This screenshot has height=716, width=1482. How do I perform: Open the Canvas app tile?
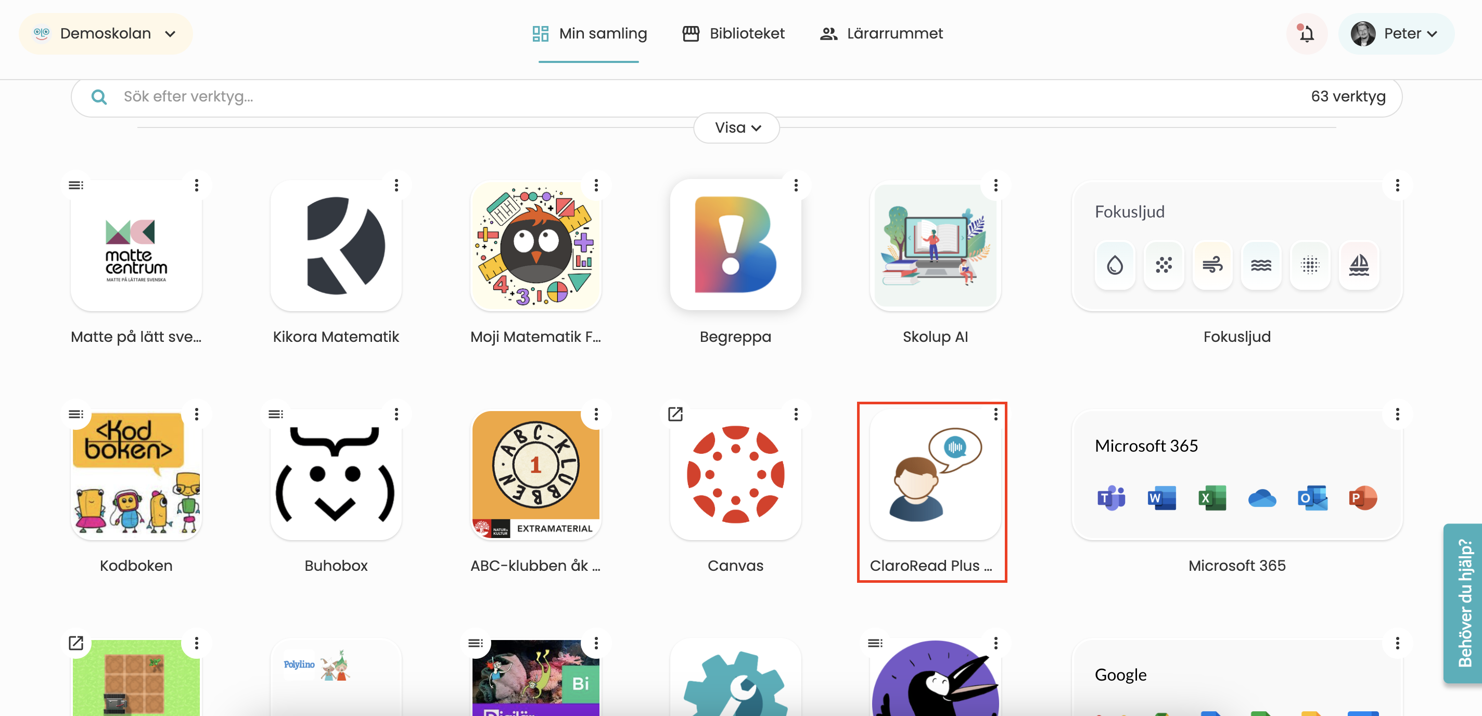pyautogui.click(x=735, y=475)
